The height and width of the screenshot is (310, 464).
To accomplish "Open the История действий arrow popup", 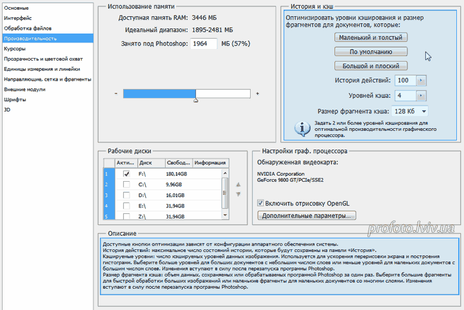I will click(421, 81).
